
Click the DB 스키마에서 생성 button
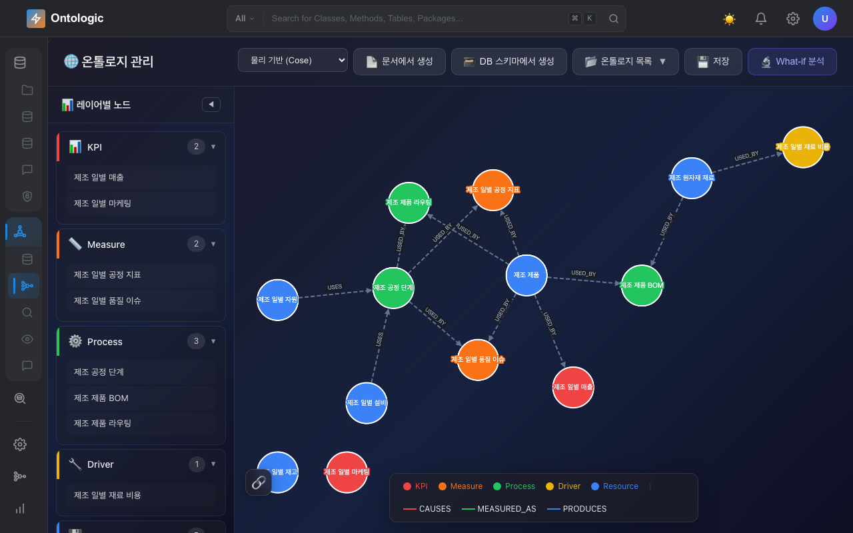coord(508,61)
